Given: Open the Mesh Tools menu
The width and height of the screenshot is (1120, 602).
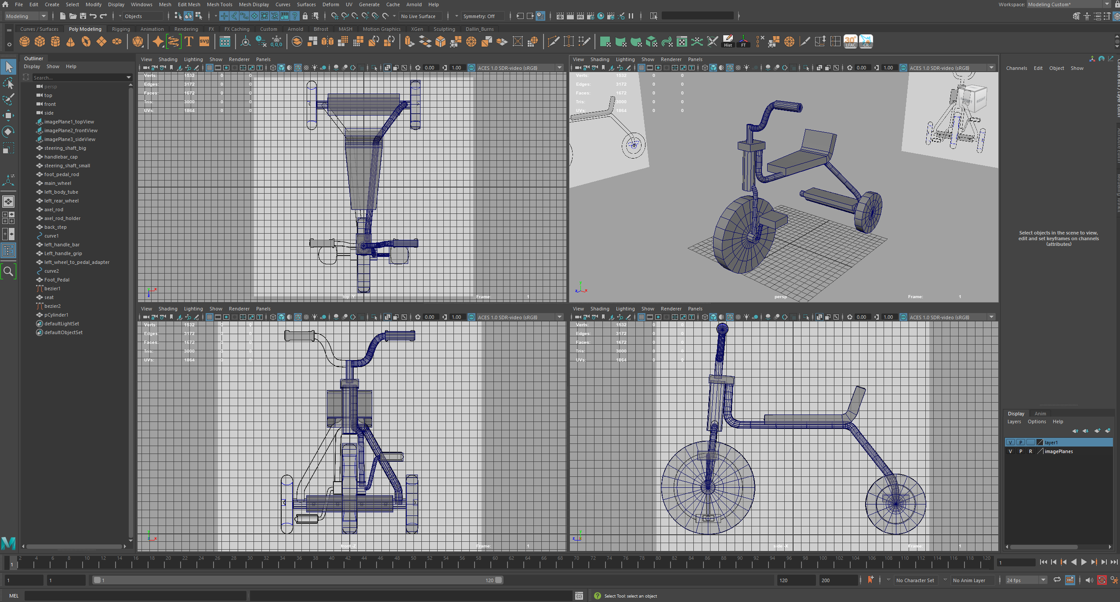Looking at the screenshot, I should (219, 4).
